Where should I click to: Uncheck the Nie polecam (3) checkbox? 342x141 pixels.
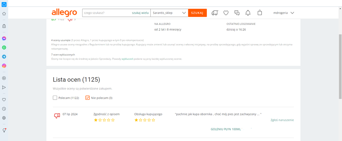click(x=87, y=98)
